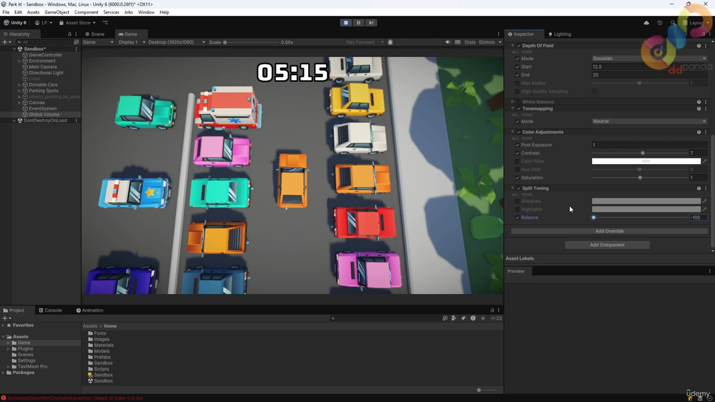Toggle the Gizmos button
The width and height of the screenshot is (715, 402).
(487, 42)
